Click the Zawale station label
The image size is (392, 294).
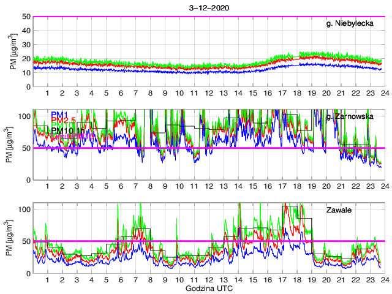(339, 209)
